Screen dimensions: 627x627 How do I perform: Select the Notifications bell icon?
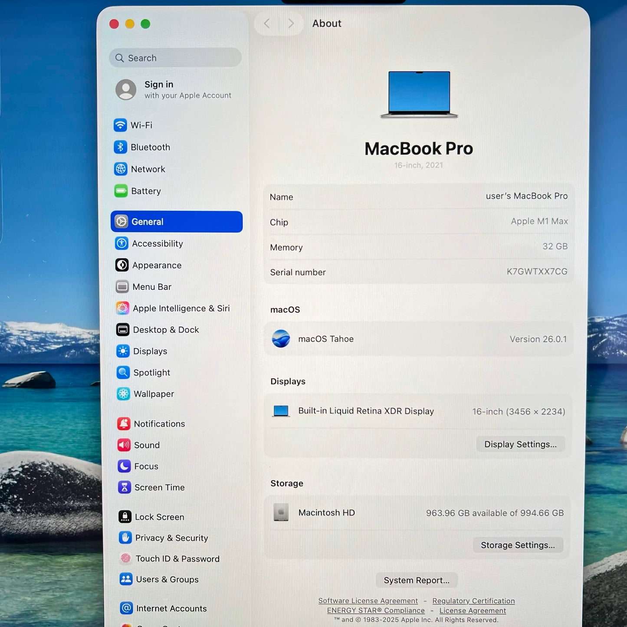point(124,423)
